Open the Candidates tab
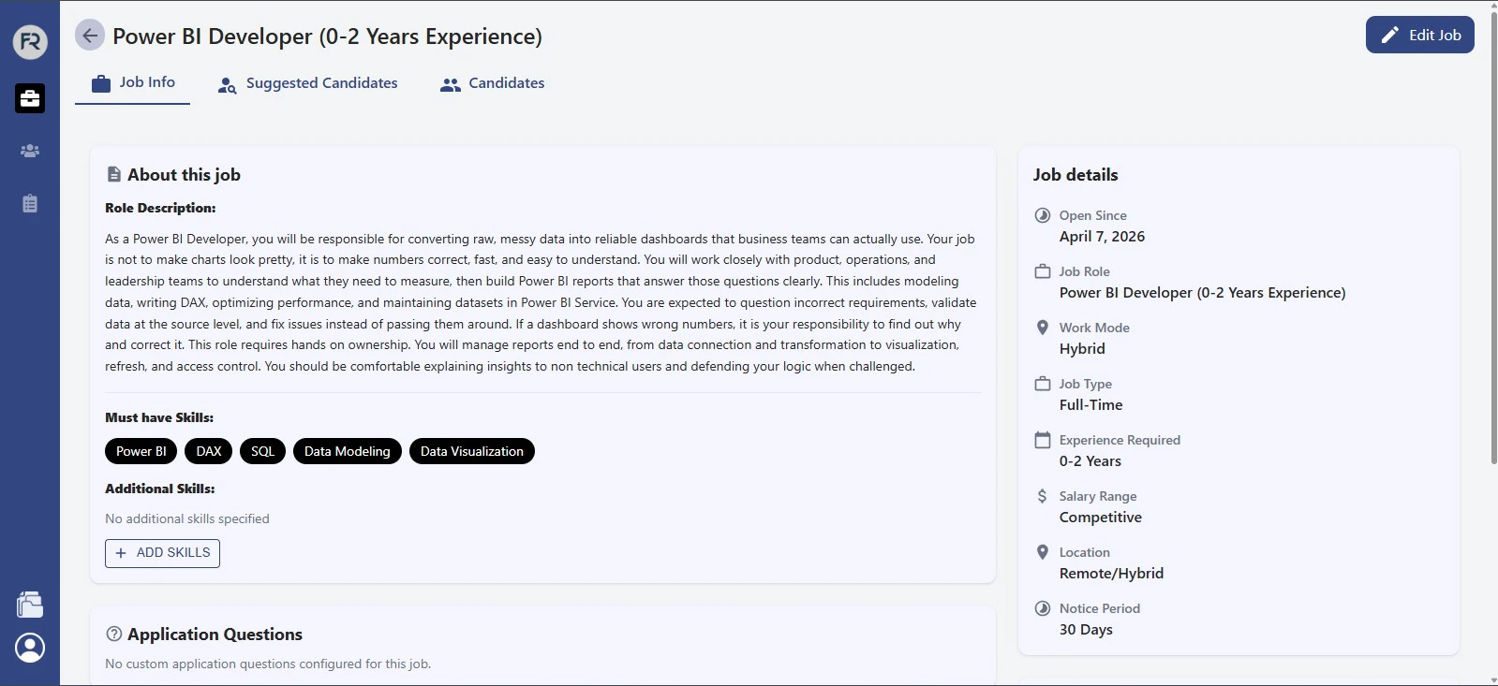Screen dimensions: 1498x686 coord(492,83)
